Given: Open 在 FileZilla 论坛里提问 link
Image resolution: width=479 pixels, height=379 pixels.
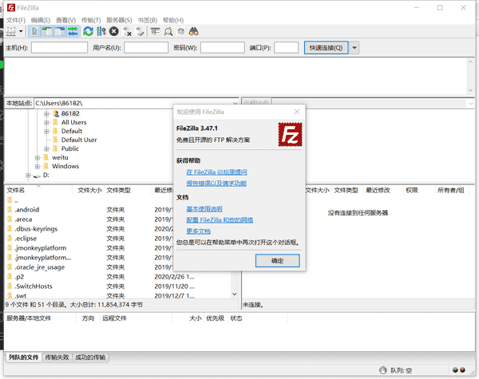Looking at the screenshot, I should click(x=216, y=172).
